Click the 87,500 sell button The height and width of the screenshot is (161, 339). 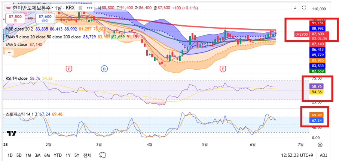click(x=15, y=19)
